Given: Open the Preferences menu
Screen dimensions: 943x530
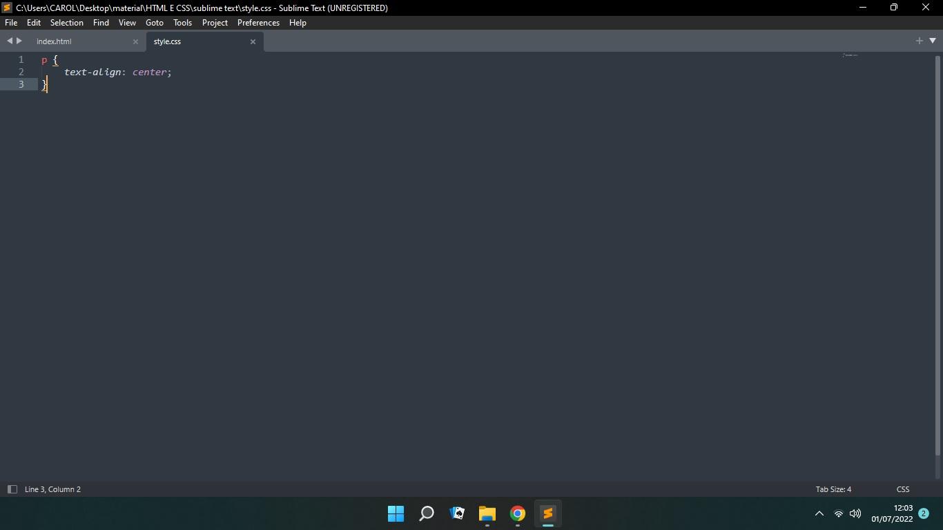Looking at the screenshot, I should point(258,23).
